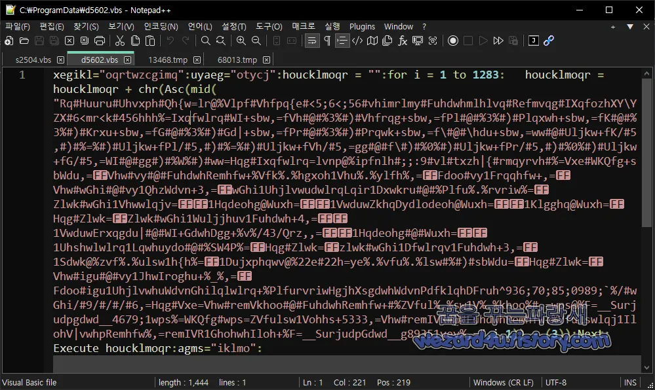The image size is (655, 390).
Task: Close the d5602.vbs tab
Action: pyautogui.click(x=127, y=60)
